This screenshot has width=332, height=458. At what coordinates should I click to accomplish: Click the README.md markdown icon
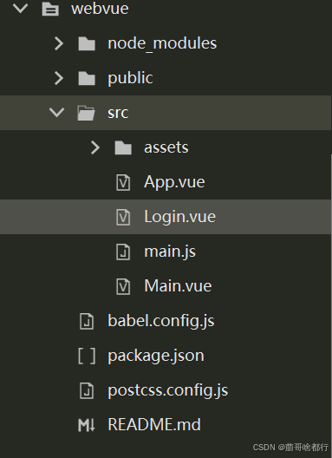click(87, 425)
